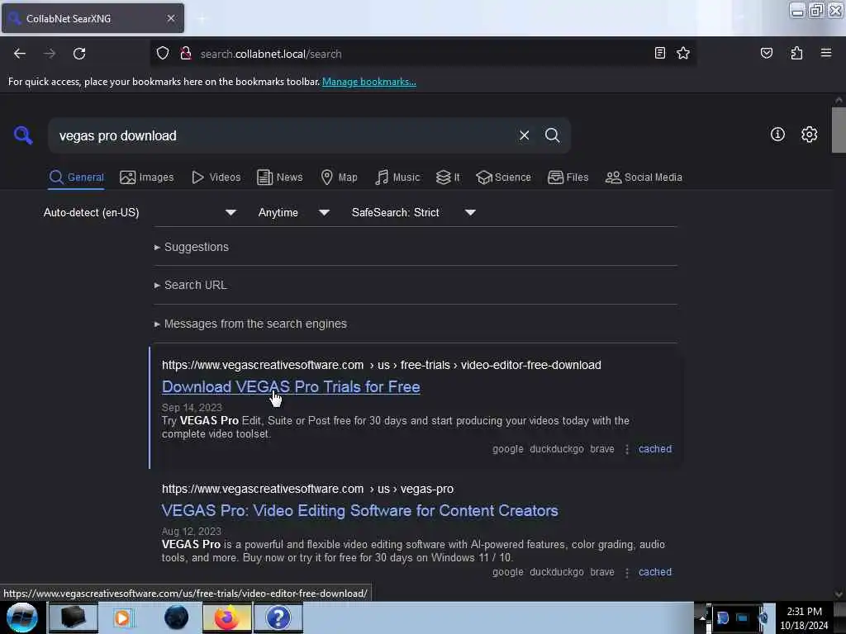Switch to the Music search tab
This screenshot has width=846, height=634.
[397, 177]
